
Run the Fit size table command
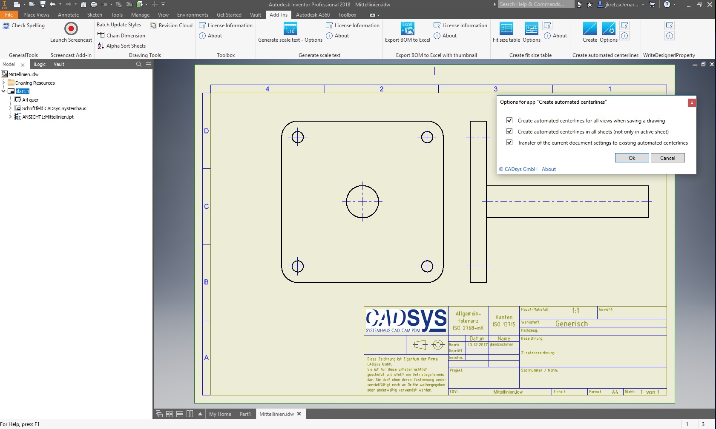(506, 32)
